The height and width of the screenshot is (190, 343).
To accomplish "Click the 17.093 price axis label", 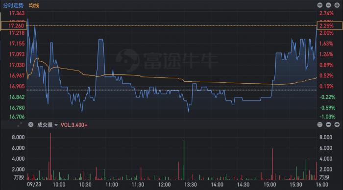I will tap(17, 54).
